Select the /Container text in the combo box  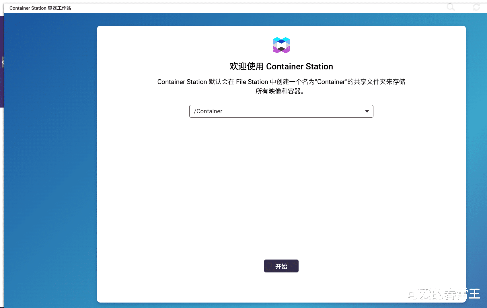point(208,111)
